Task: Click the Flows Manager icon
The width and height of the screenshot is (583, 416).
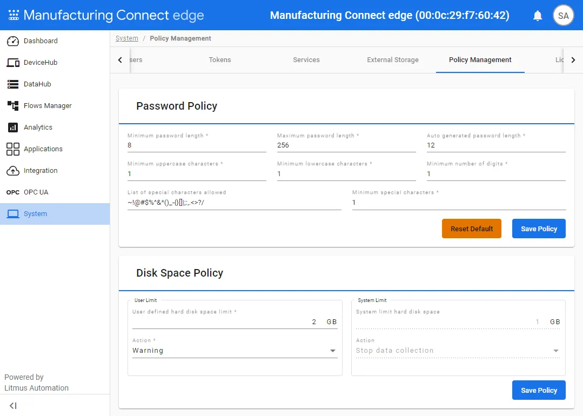Action: [13, 105]
